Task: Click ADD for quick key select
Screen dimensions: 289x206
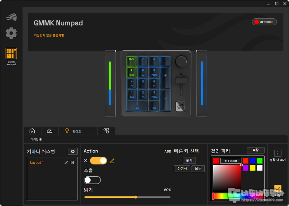Action: 168,151
